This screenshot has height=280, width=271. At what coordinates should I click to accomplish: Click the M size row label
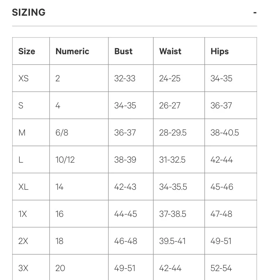(22, 133)
